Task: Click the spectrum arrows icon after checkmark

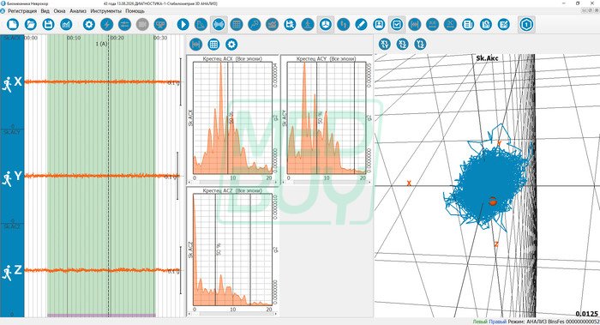Action: [414, 25]
